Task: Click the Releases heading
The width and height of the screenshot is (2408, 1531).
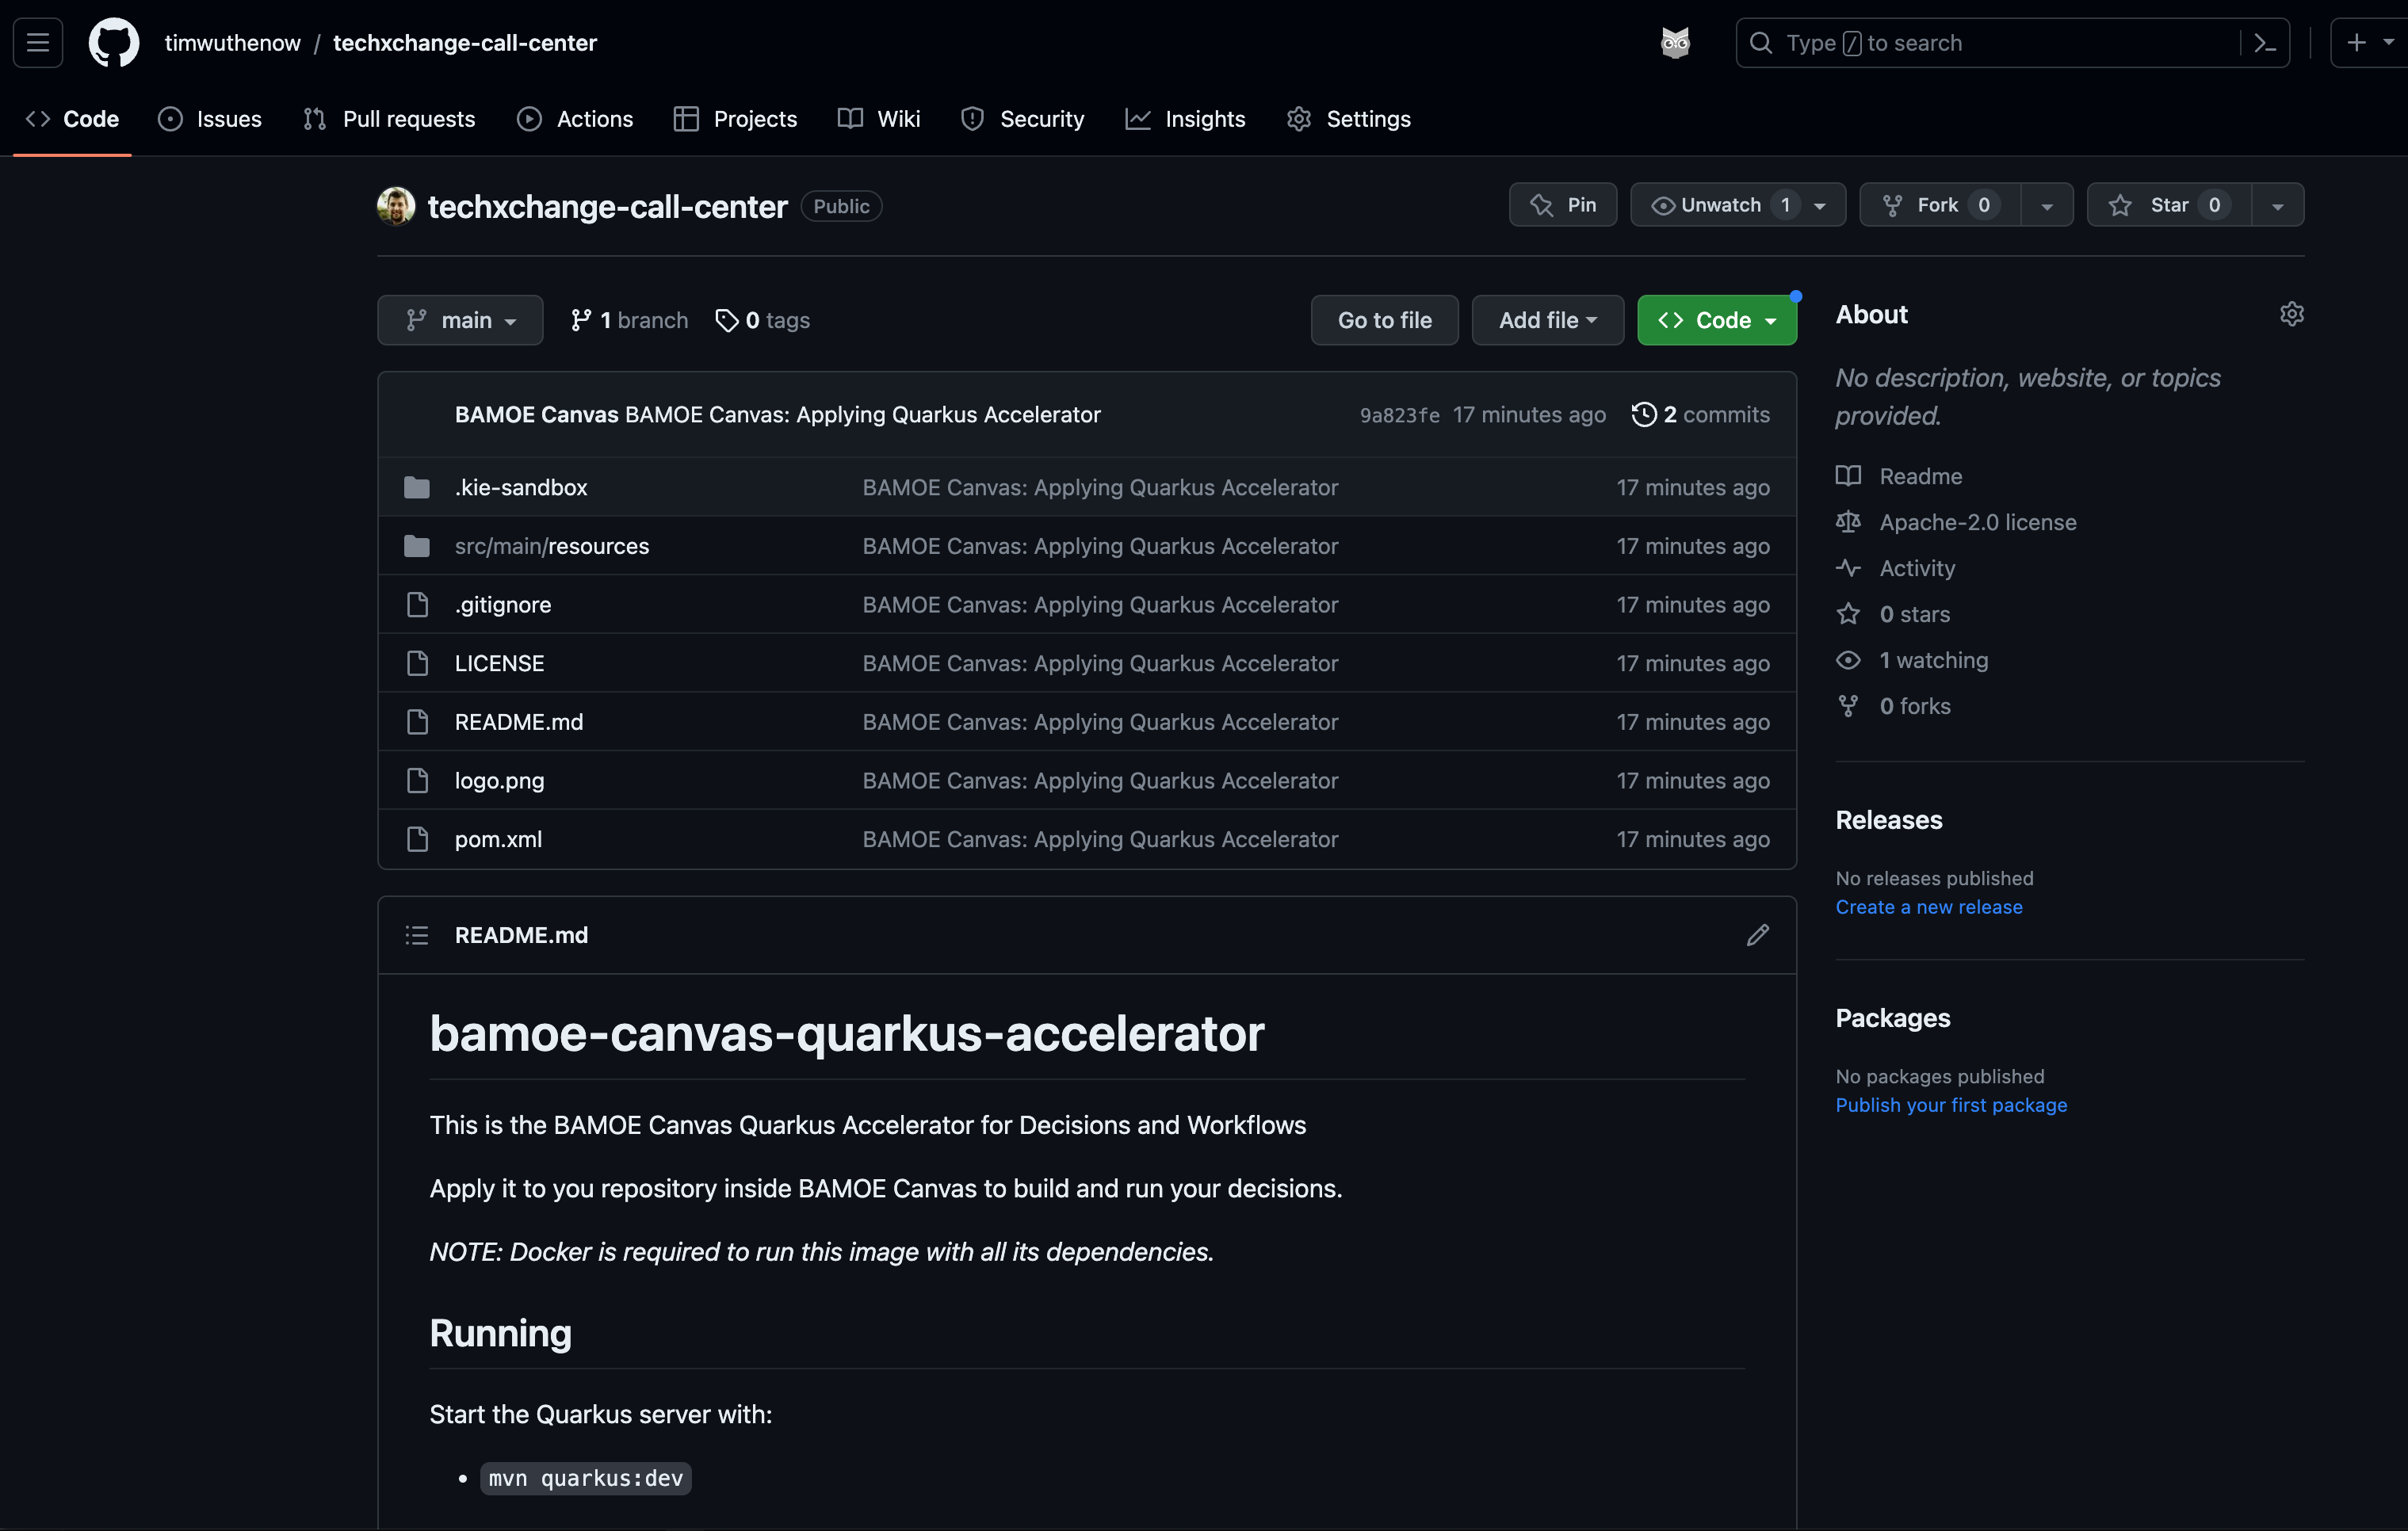Action: click(x=1888, y=820)
